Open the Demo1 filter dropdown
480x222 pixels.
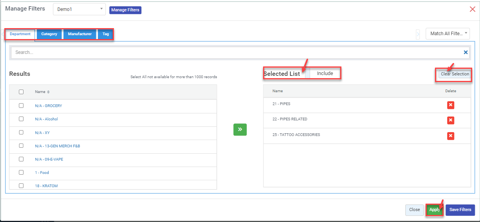(79, 9)
